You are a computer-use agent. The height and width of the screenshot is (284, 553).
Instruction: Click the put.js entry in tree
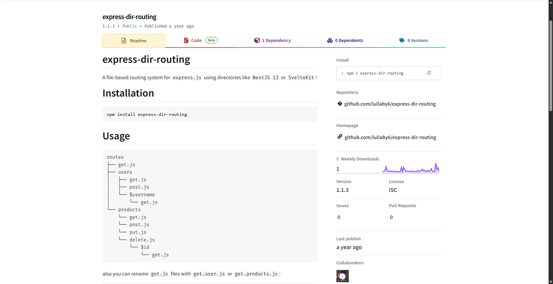point(138,232)
